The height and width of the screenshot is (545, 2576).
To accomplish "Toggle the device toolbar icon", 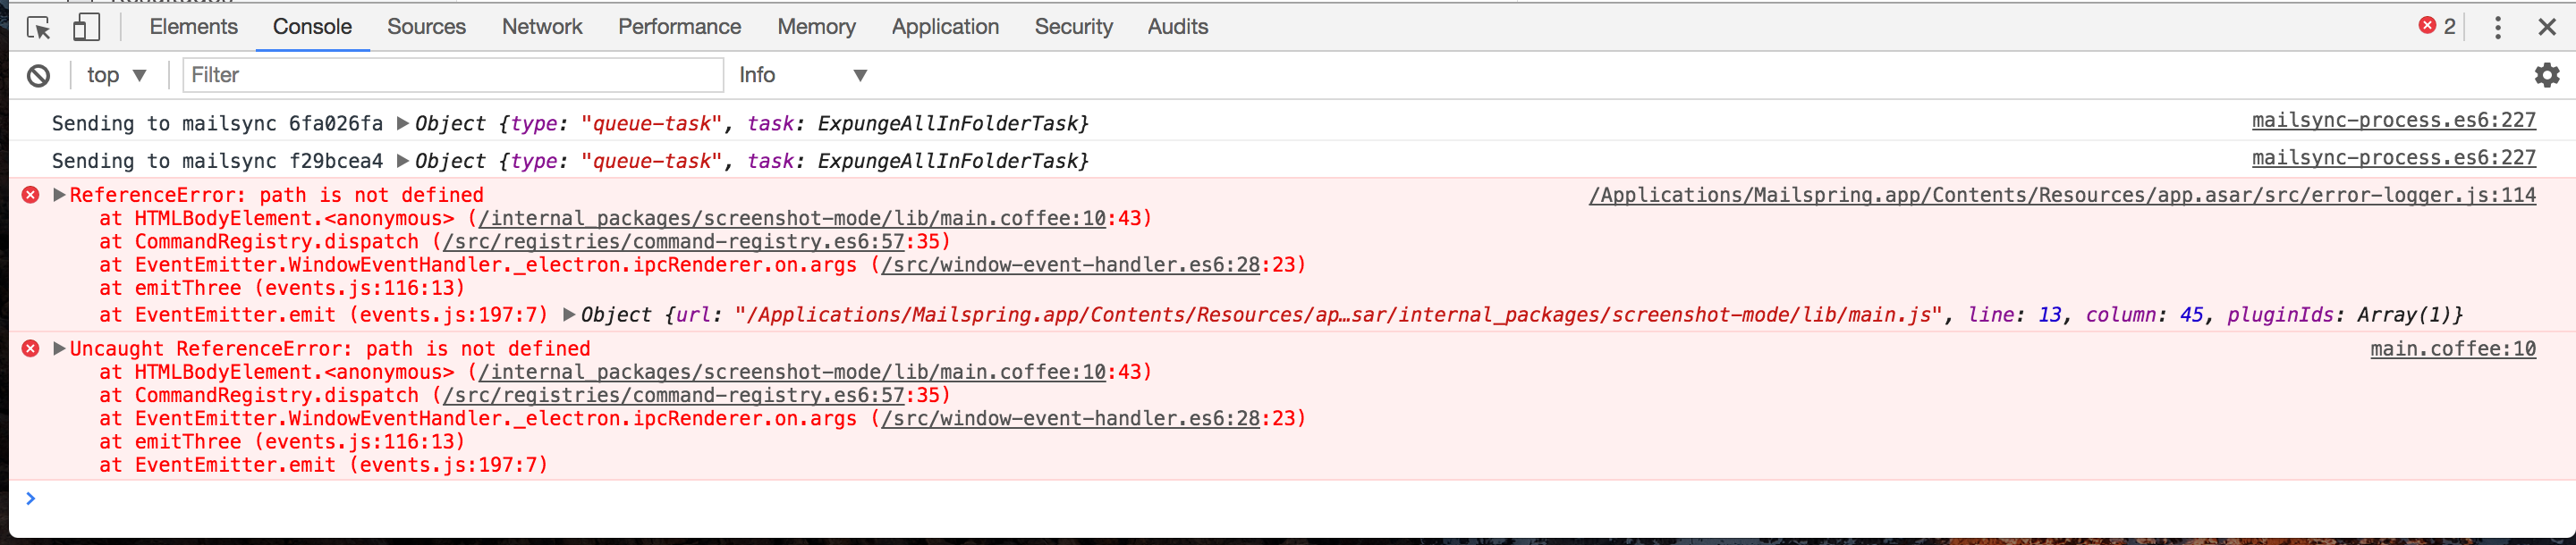I will point(87,27).
